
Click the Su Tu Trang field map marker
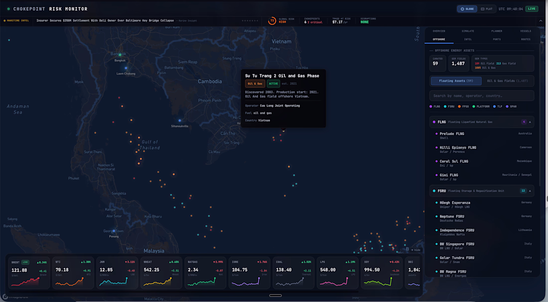click(x=283, y=131)
